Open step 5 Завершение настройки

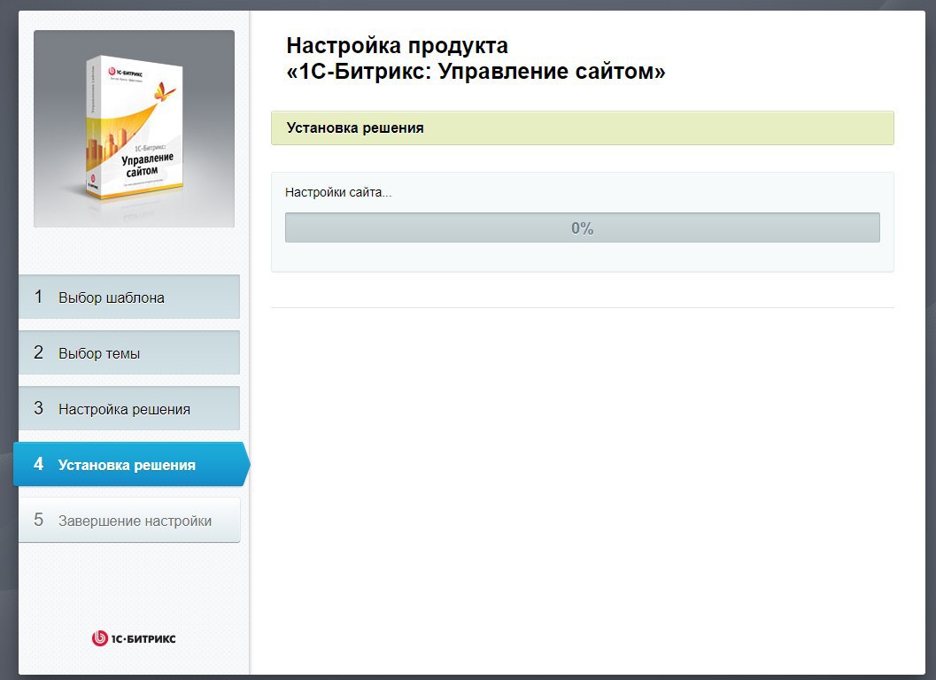click(129, 520)
